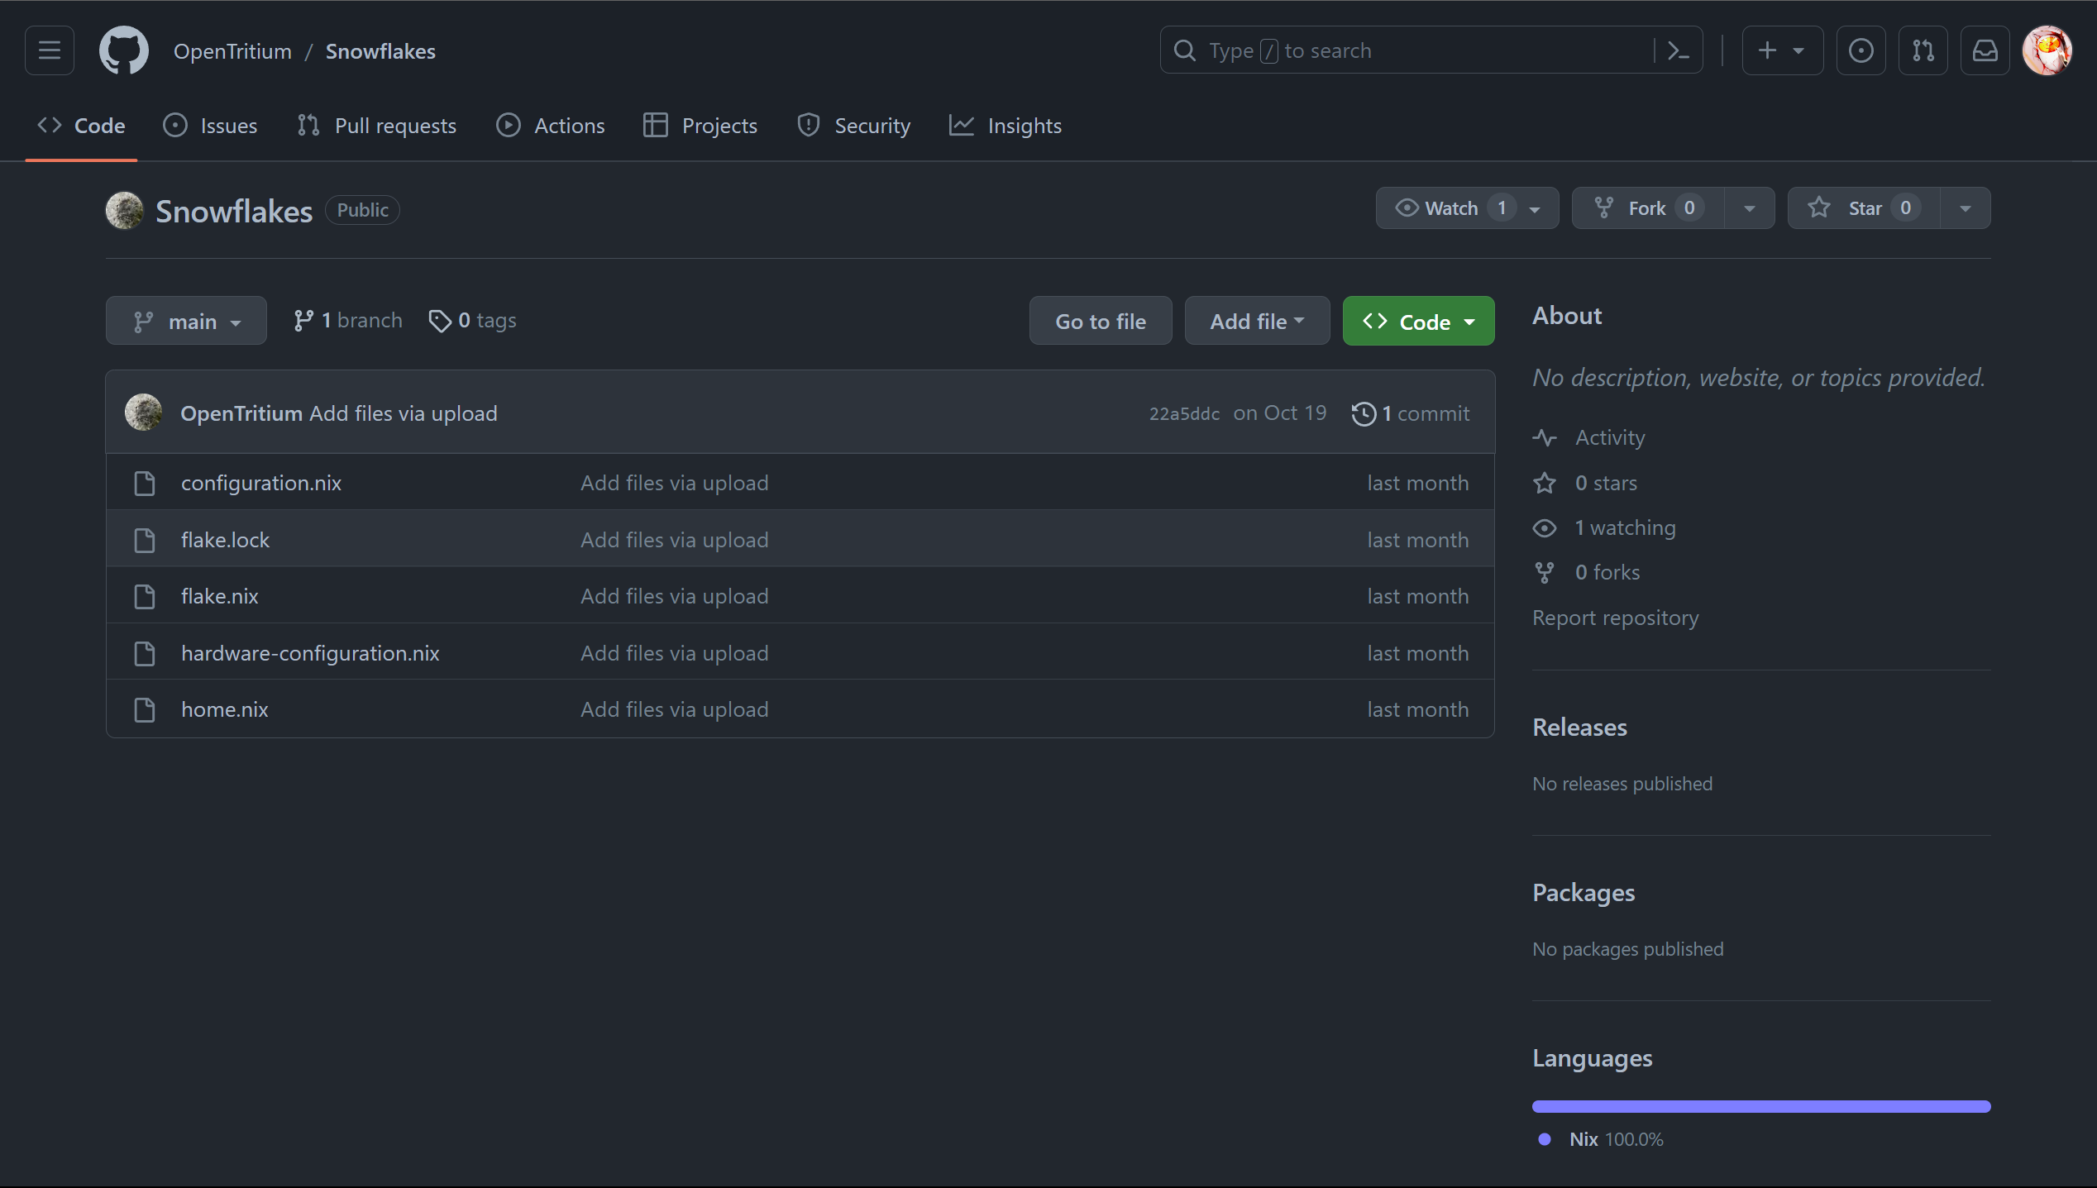Open the 1 branch link
2097x1188 pixels.
[348, 321]
